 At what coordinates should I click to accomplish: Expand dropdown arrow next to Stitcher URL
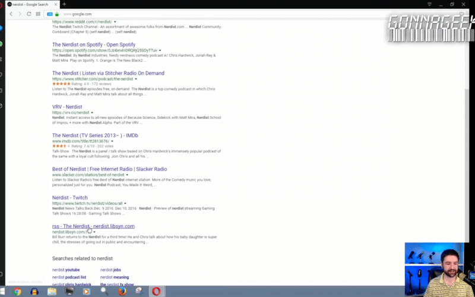pyautogui.click(x=136, y=79)
